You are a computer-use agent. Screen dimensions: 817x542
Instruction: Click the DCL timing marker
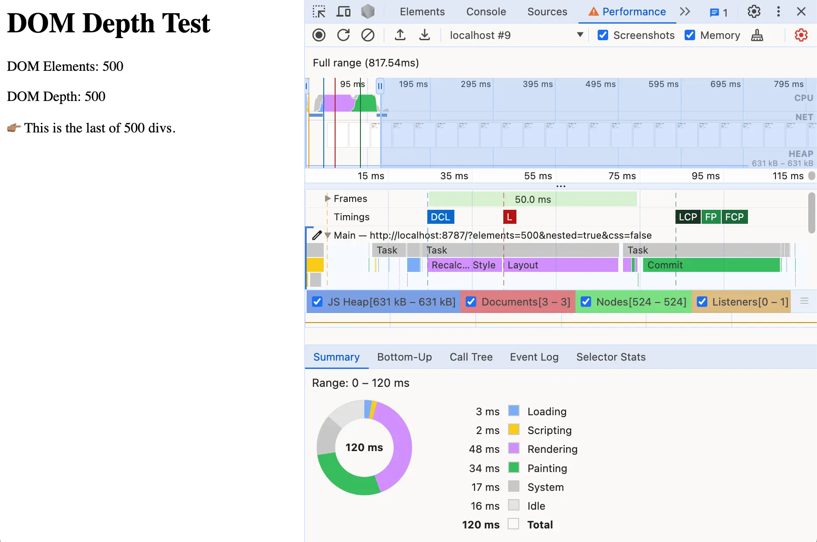point(440,217)
